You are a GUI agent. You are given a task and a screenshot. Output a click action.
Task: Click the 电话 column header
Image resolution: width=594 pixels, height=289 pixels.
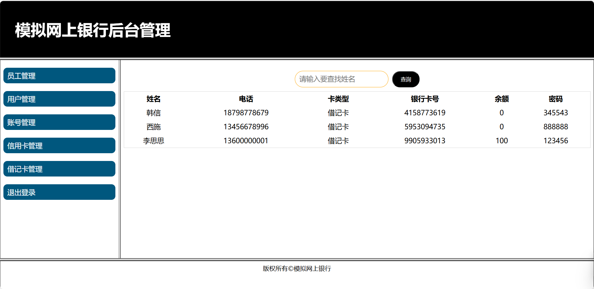[x=246, y=99]
